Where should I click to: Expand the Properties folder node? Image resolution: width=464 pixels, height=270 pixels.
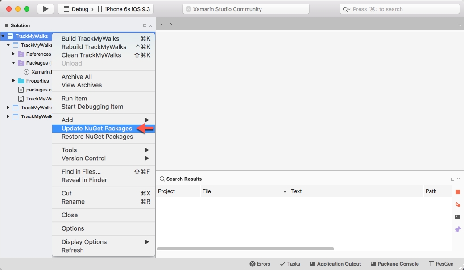point(14,81)
